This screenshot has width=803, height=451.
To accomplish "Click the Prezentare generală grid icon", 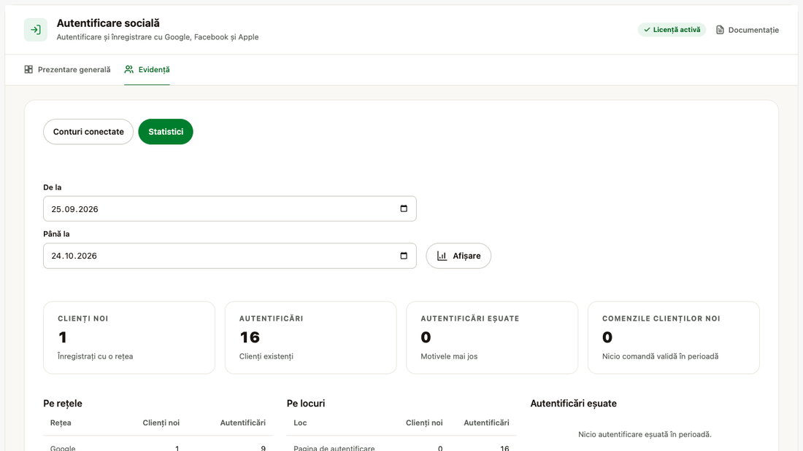I will (x=28, y=69).
